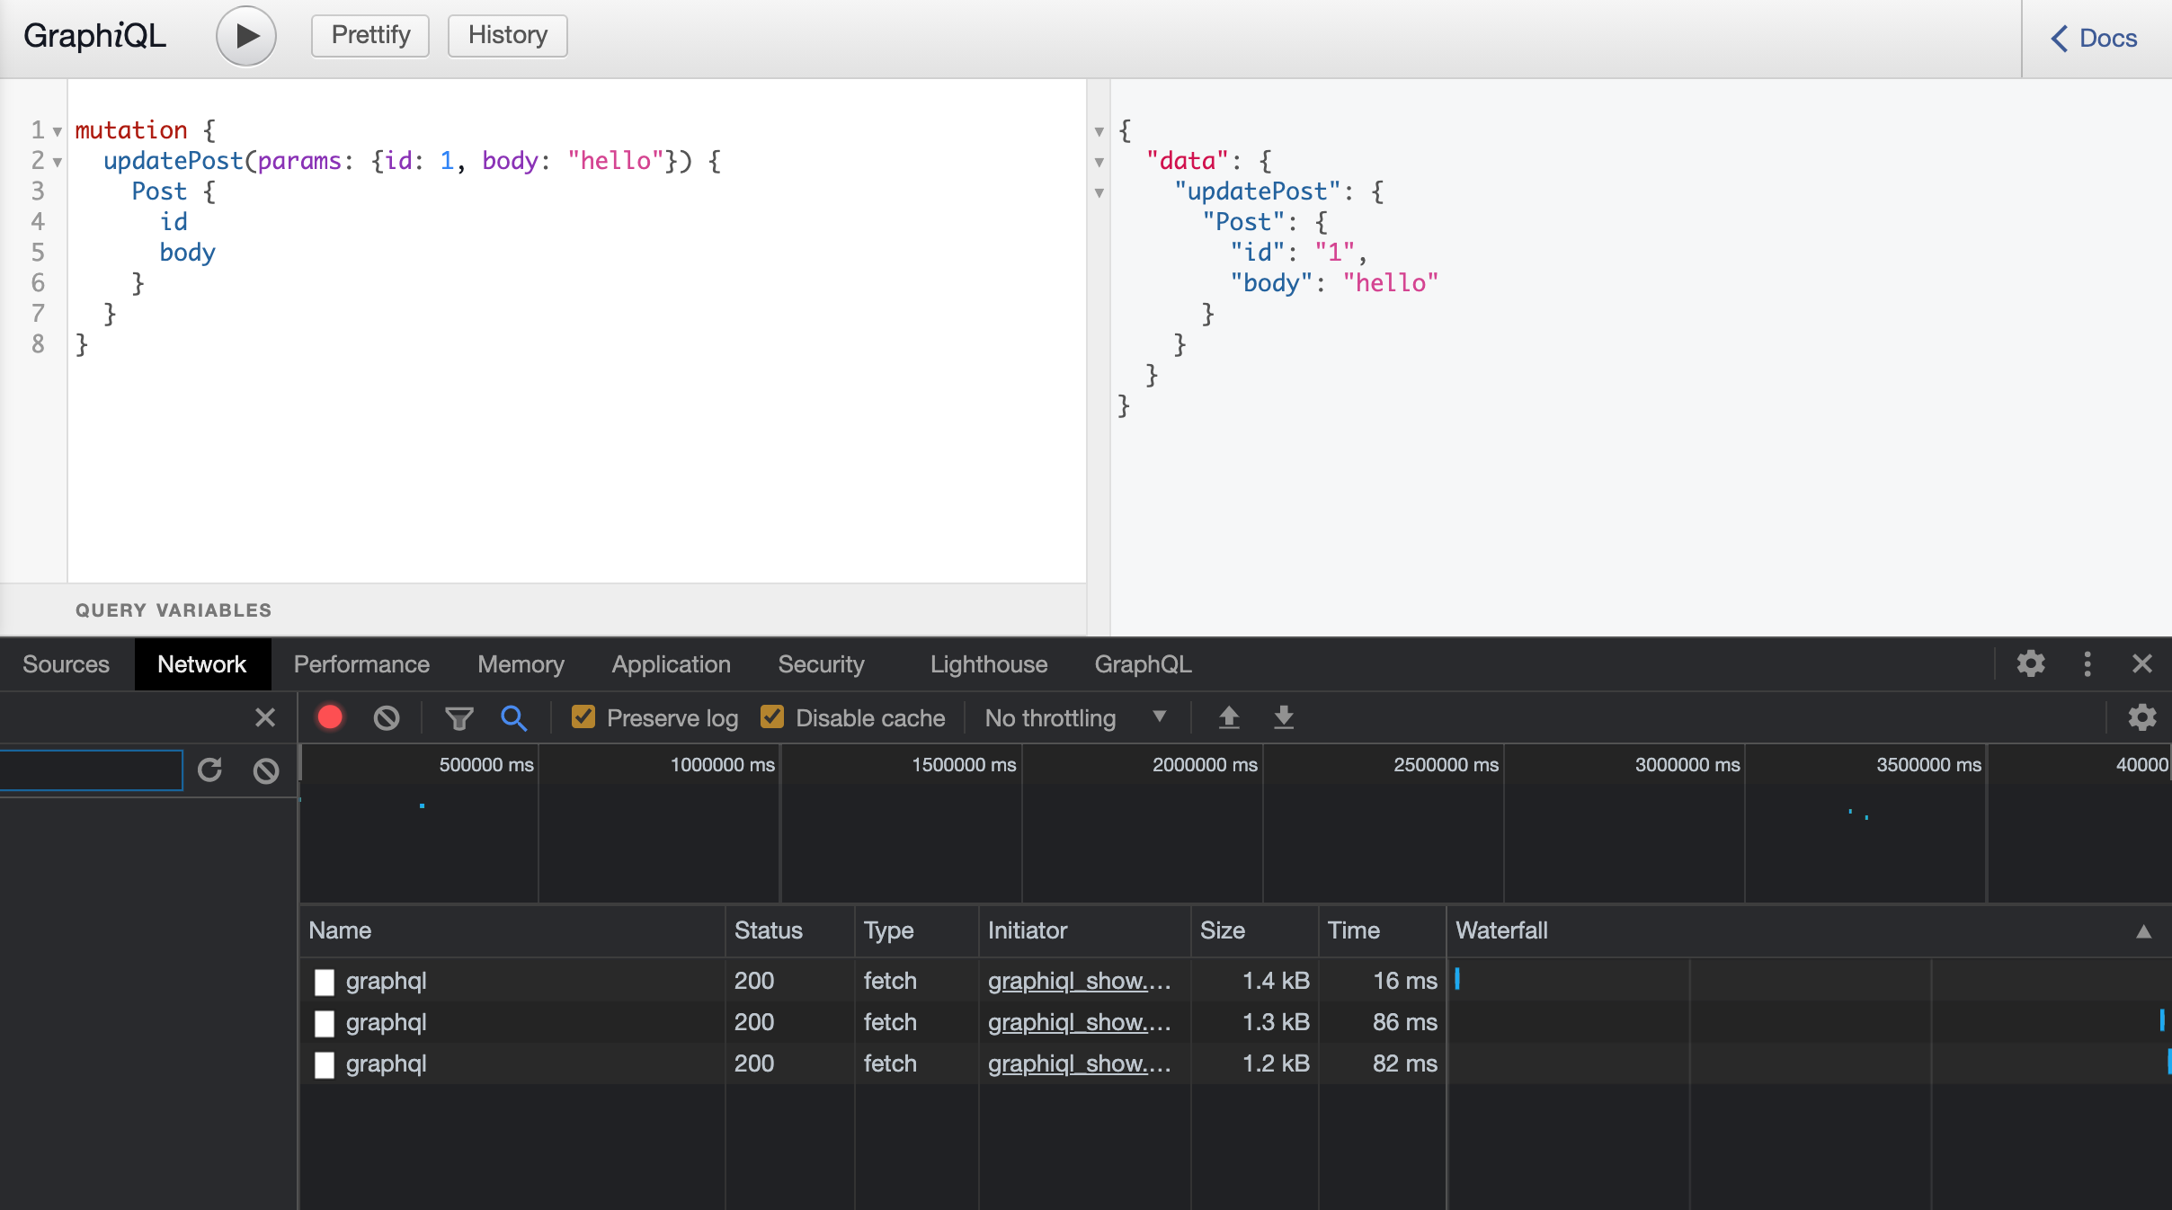Click the file icon of the 86 ms request
The width and height of the screenshot is (2172, 1210).
pyautogui.click(x=325, y=1023)
